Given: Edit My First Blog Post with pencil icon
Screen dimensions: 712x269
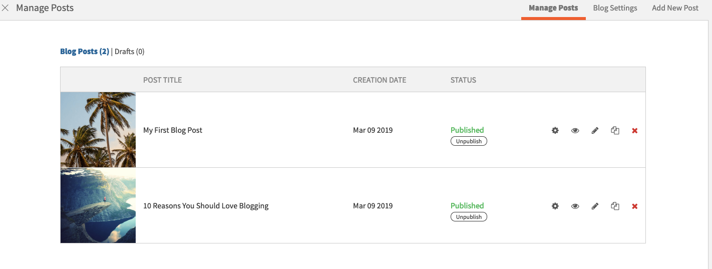Looking at the screenshot, I should (595, 130).
